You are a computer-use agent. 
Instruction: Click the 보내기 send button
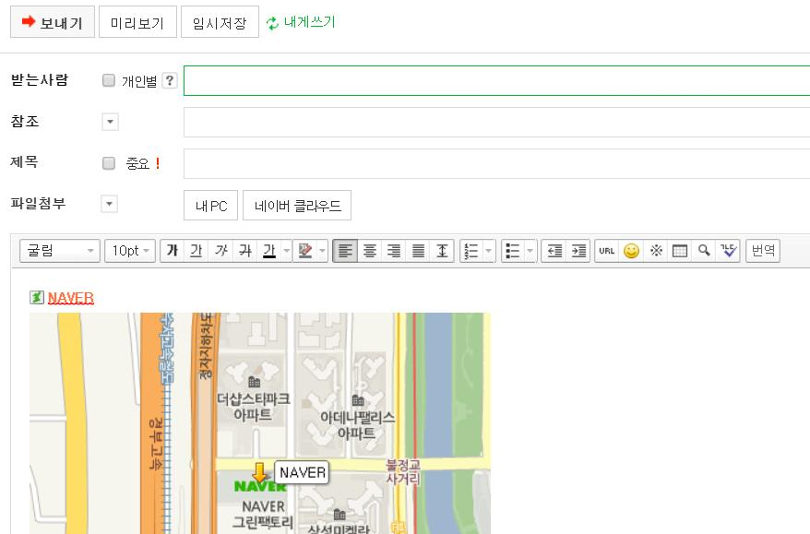point(53,22)
